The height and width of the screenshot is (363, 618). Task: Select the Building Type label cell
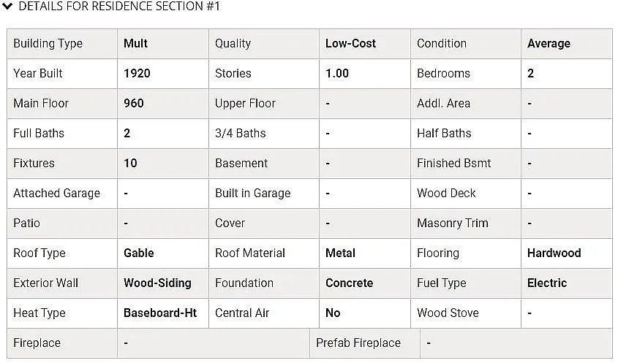point(62,44)
